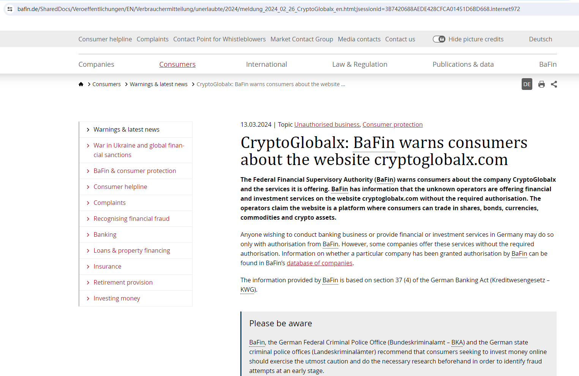This screenshot has height=376, width=579.
Task: Click the Please be aware heading
Action: pyautogui.click(x=281, y=324)
